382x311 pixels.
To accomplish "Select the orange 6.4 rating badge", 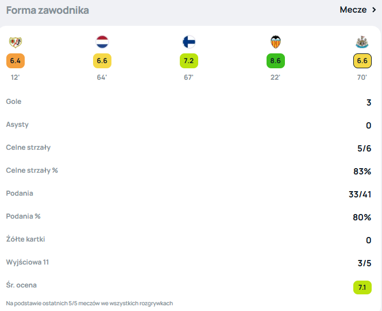I will (x=16, y=61).
